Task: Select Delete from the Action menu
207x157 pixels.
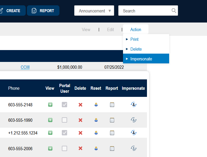Action: tap(136, 49)
